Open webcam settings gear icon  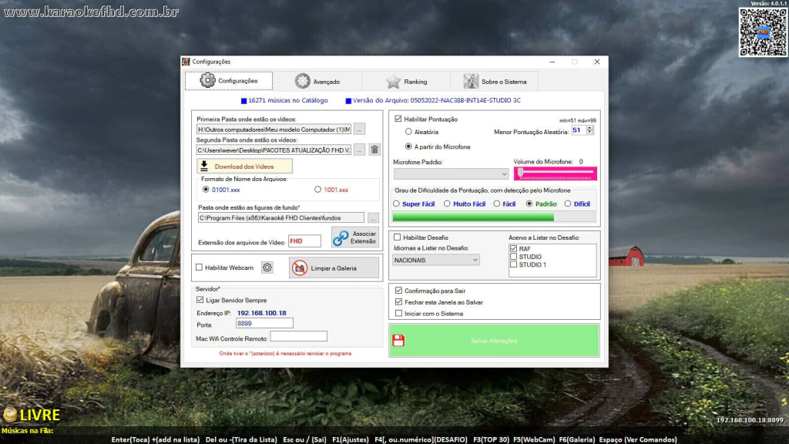pyautogui.click(x=267, y=267)
